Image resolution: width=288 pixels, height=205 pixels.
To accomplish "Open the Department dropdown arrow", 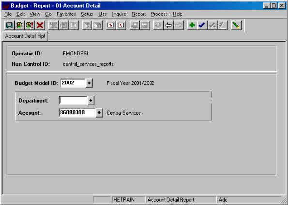I will tap(91, 100).
